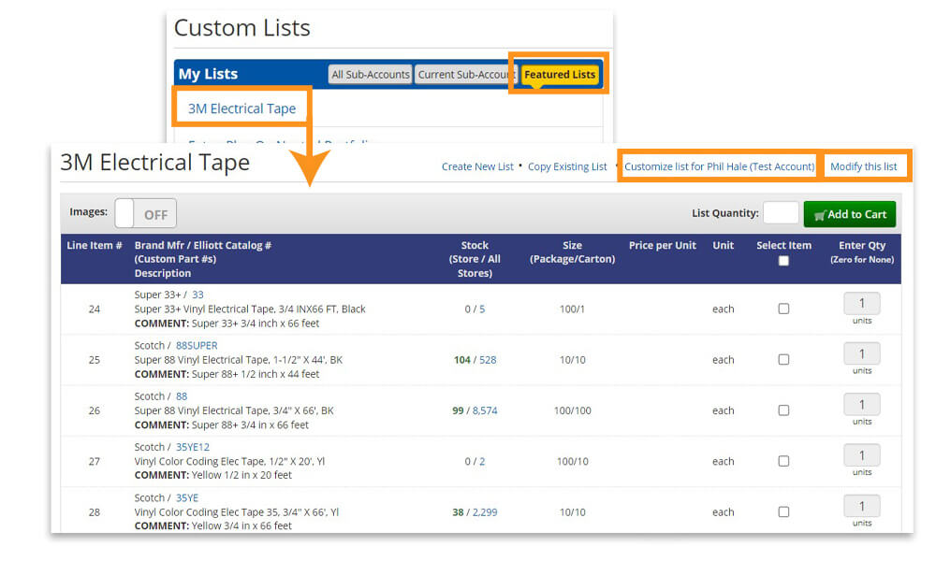Check the select box for line 25

pos(783,359)
